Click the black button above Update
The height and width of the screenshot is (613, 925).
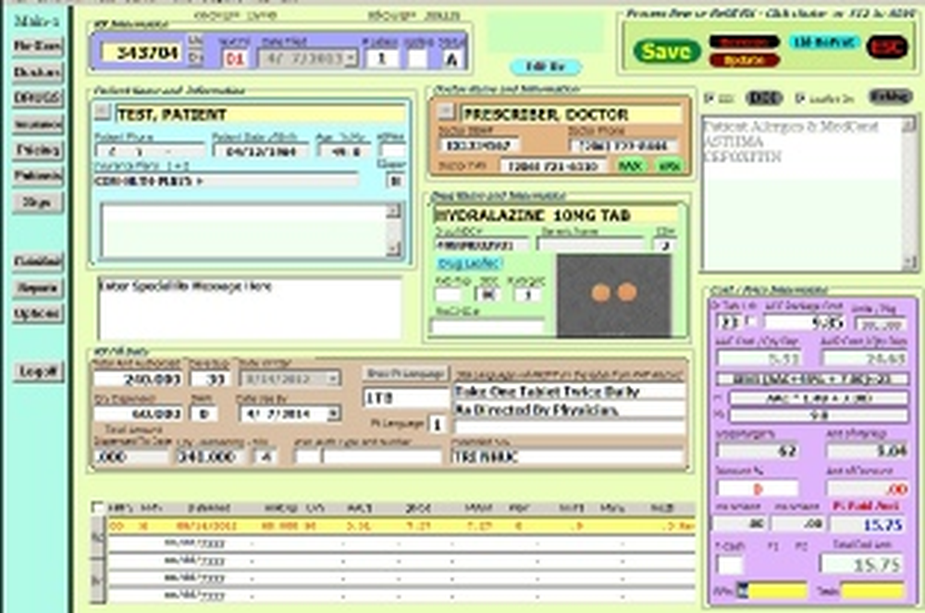point(745,42)
